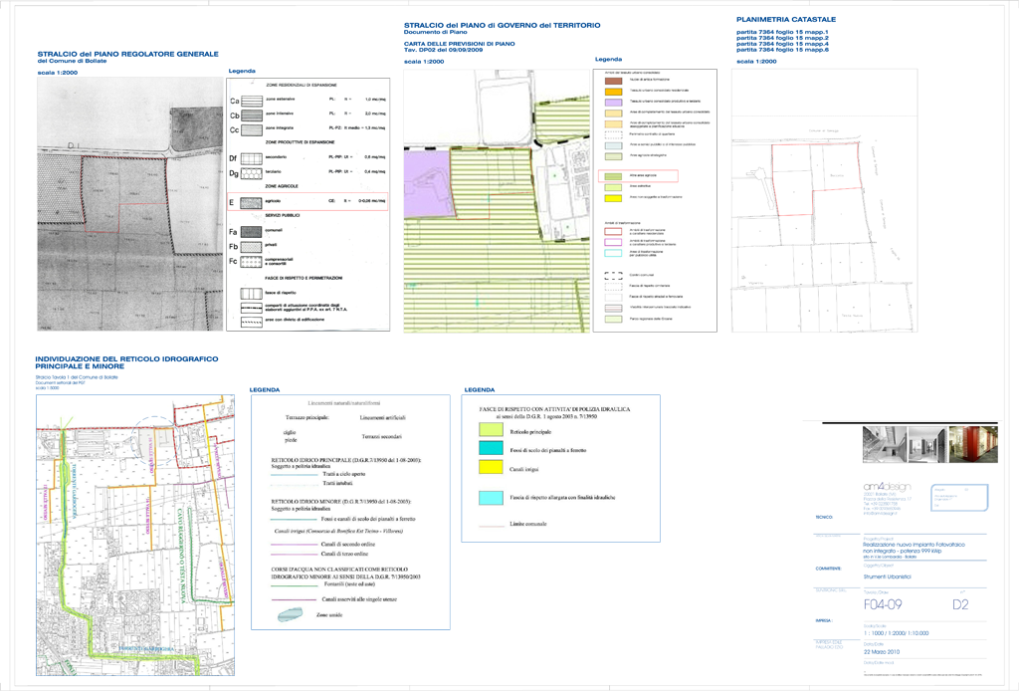1019x691 pixels.
Task: Click the cyan Fossi di scolo swatch
Action: [491, 448]
